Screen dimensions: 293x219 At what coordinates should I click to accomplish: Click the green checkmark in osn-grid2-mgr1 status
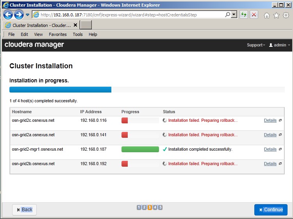[164, 150]
